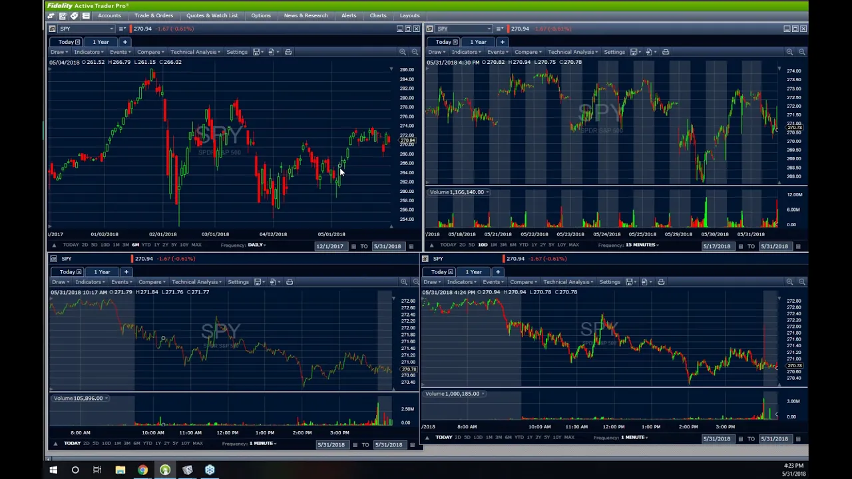Select 10D range on top-right 15-minute chart
The width and height of the screenshot is (852, 479).
pyautogui.click(x=483, y=245)
